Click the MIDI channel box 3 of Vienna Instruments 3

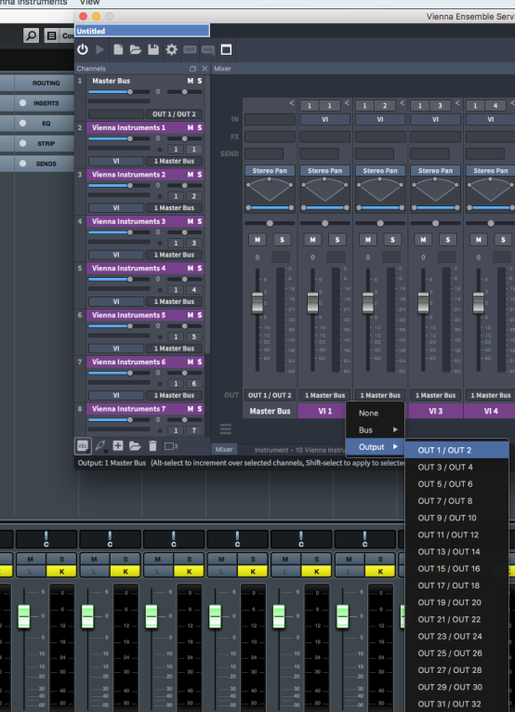[194, 244]
